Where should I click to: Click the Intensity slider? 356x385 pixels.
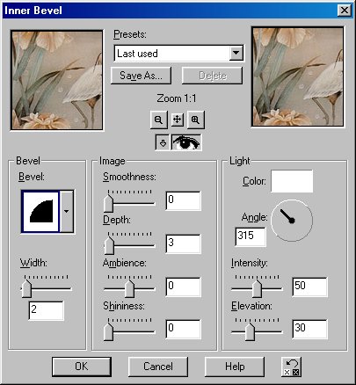(x=257, y=287)
